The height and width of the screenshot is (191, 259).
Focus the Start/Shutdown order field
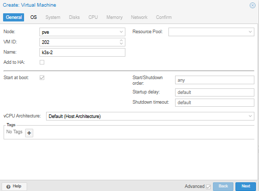tap(214, 80)
